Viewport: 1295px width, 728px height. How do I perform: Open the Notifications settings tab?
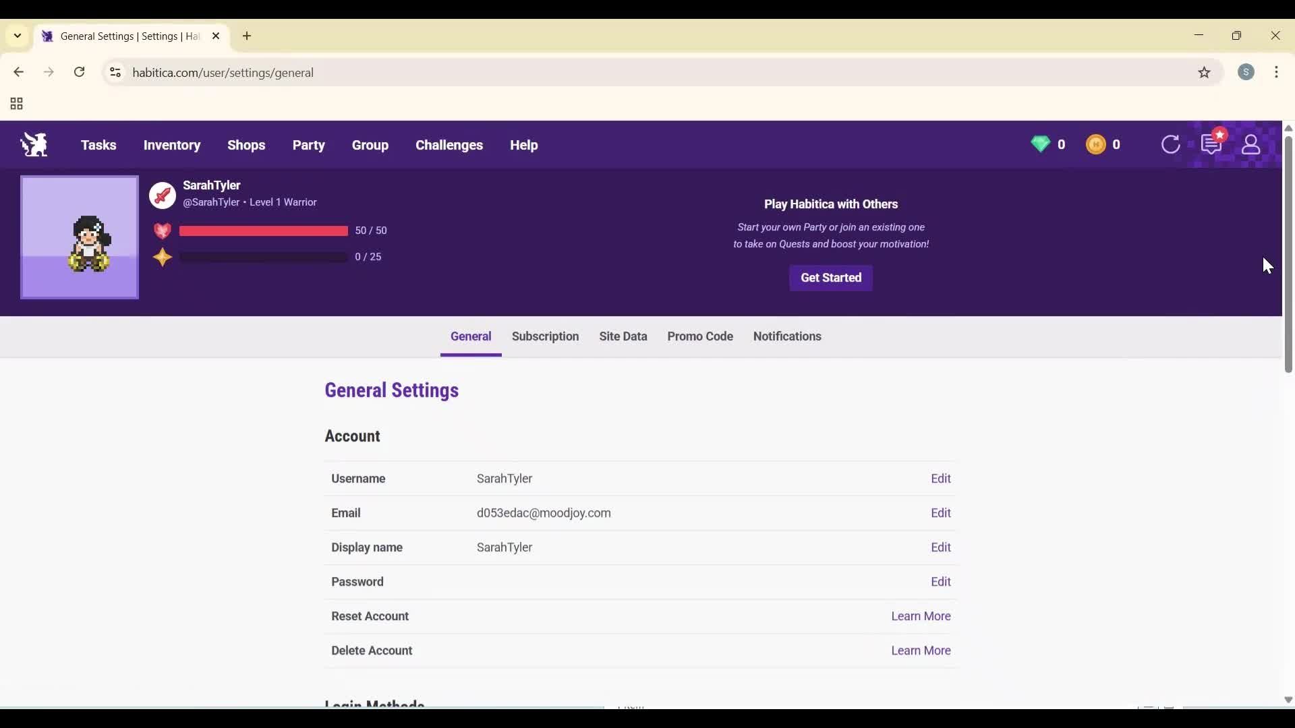[787, 336]
